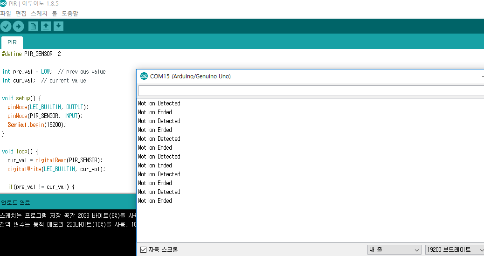Open the 파일 menu
This screenshot has width=484, height=256.
pos(6,14)
